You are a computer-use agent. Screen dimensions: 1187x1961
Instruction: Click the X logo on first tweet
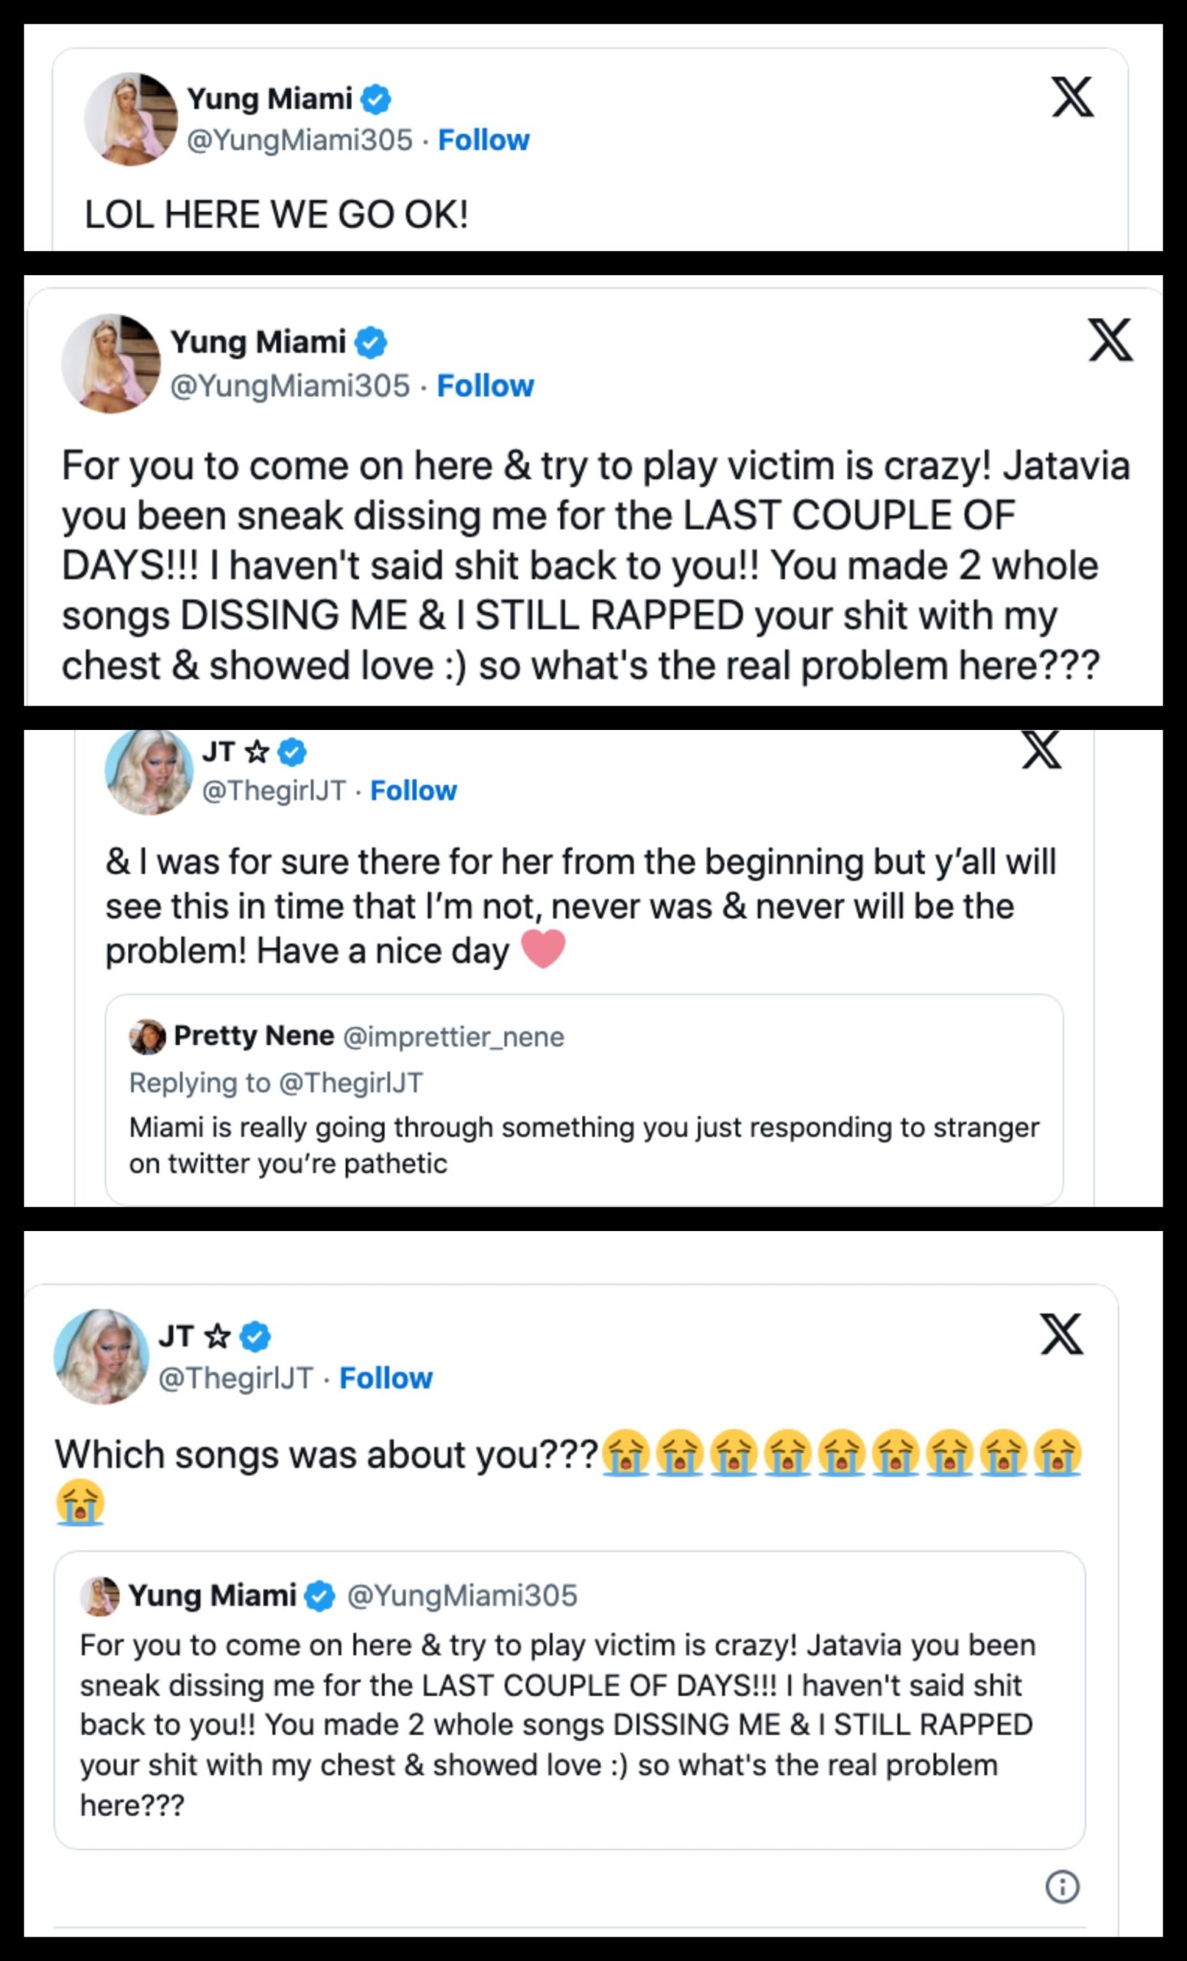coord(1071,97)
